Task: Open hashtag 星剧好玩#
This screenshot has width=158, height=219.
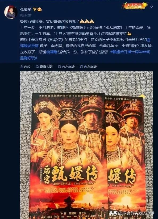Action: [x=28, y=58]
